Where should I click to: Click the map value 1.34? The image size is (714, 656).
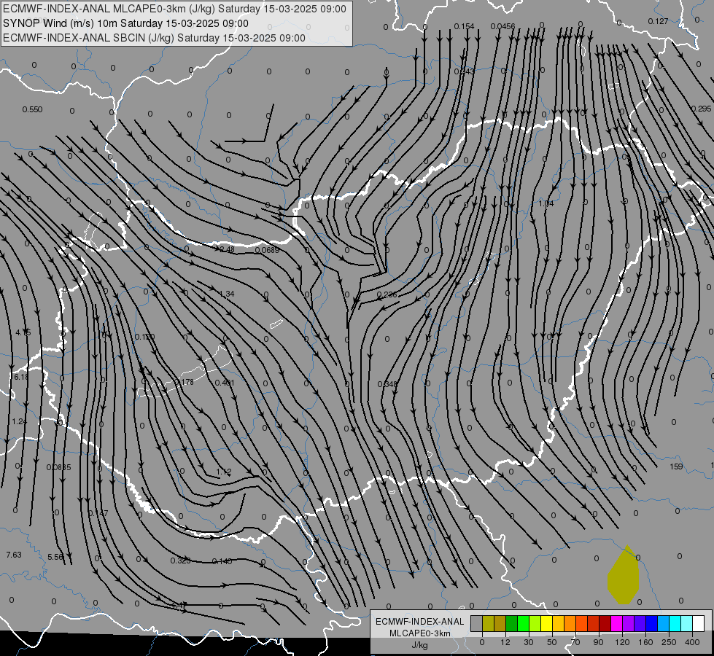click(x=227, y=294)
